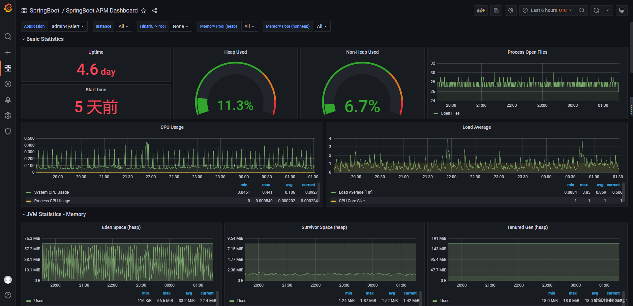
Task: Toggle the Open Files legend series
Action: pyautogui.click(x=450, y=113)
